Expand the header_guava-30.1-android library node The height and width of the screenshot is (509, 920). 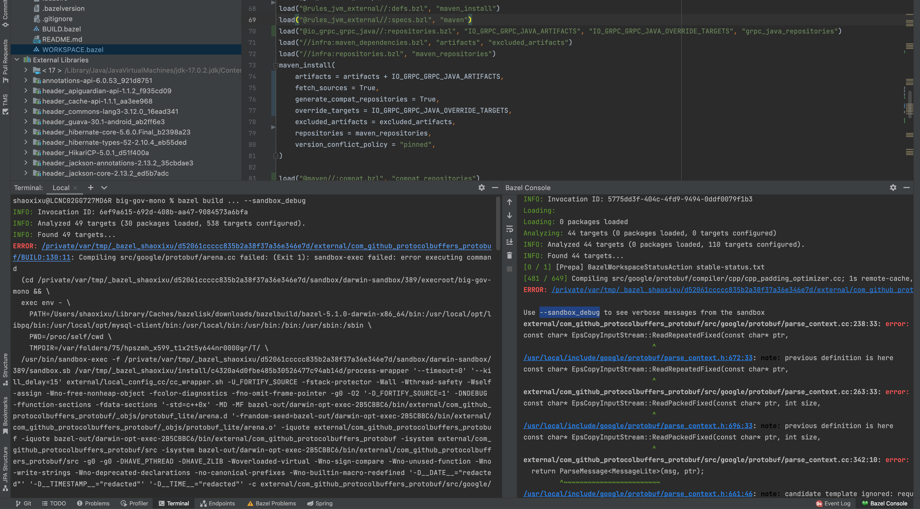[x=26, y=122]
